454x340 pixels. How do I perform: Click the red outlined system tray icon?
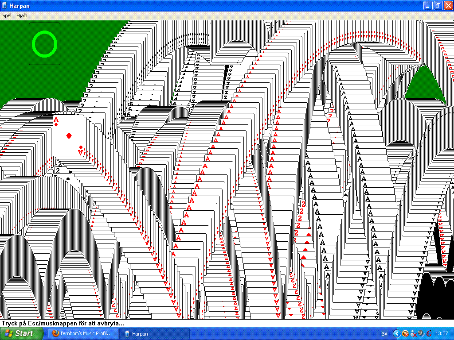[428, 333]
